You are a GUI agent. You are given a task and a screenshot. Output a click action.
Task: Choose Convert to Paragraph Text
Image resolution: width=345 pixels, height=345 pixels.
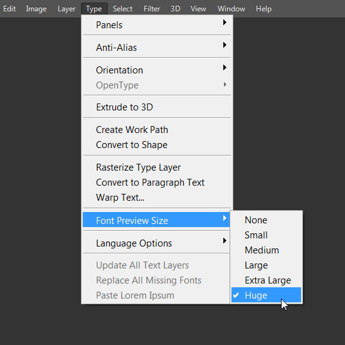(157, 183)
